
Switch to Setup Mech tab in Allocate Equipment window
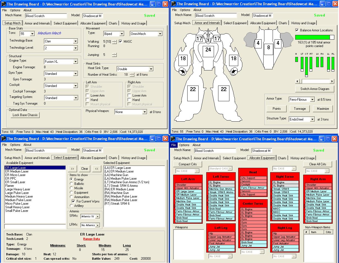(181, 158)
